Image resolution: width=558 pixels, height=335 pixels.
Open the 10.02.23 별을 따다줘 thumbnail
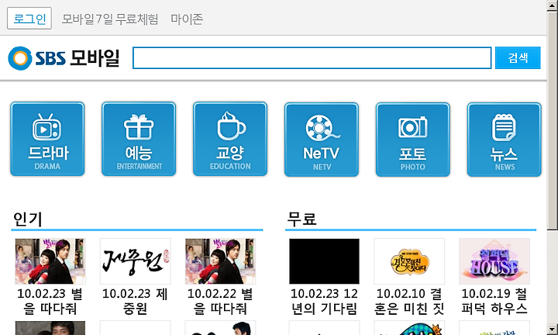(x=50, y=261)
